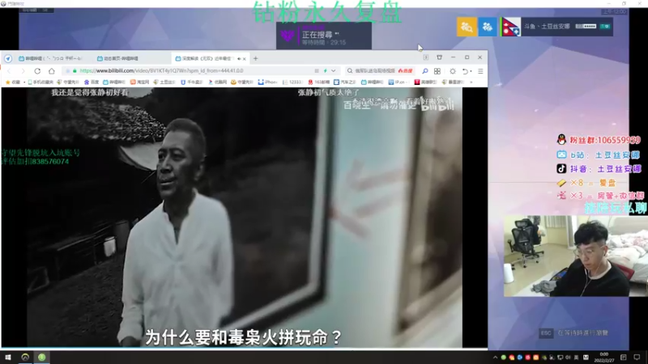
Task: Open the browser hamburger menu
Action: pos(480,71)
